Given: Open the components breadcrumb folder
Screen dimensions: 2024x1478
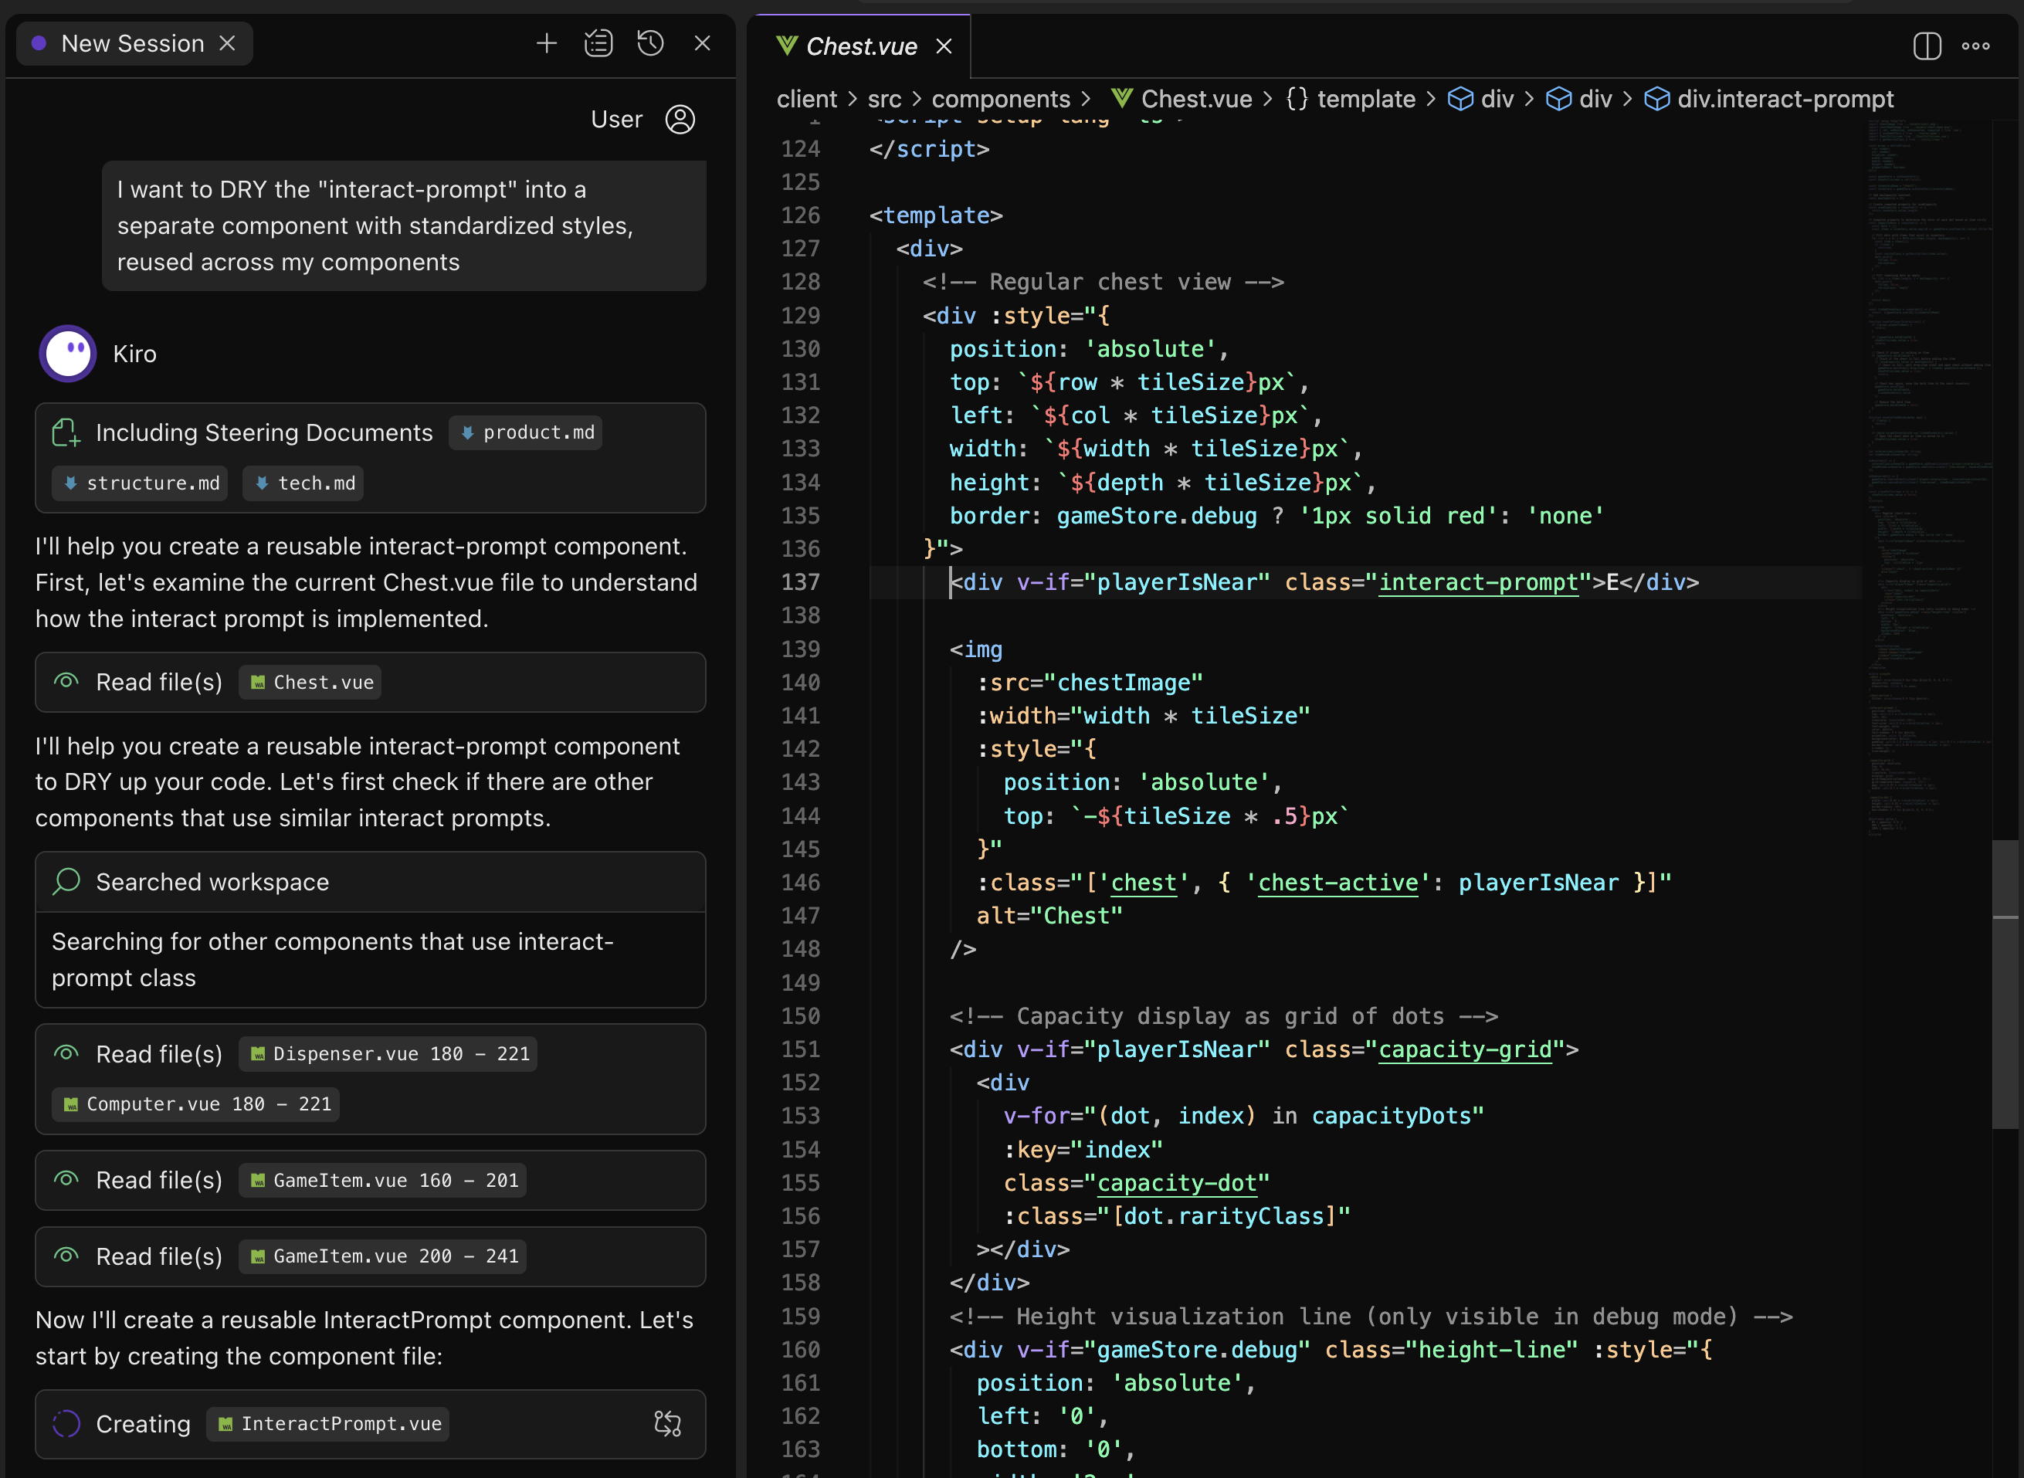Looking at the screenshot, I should (x=1000, y=98).
